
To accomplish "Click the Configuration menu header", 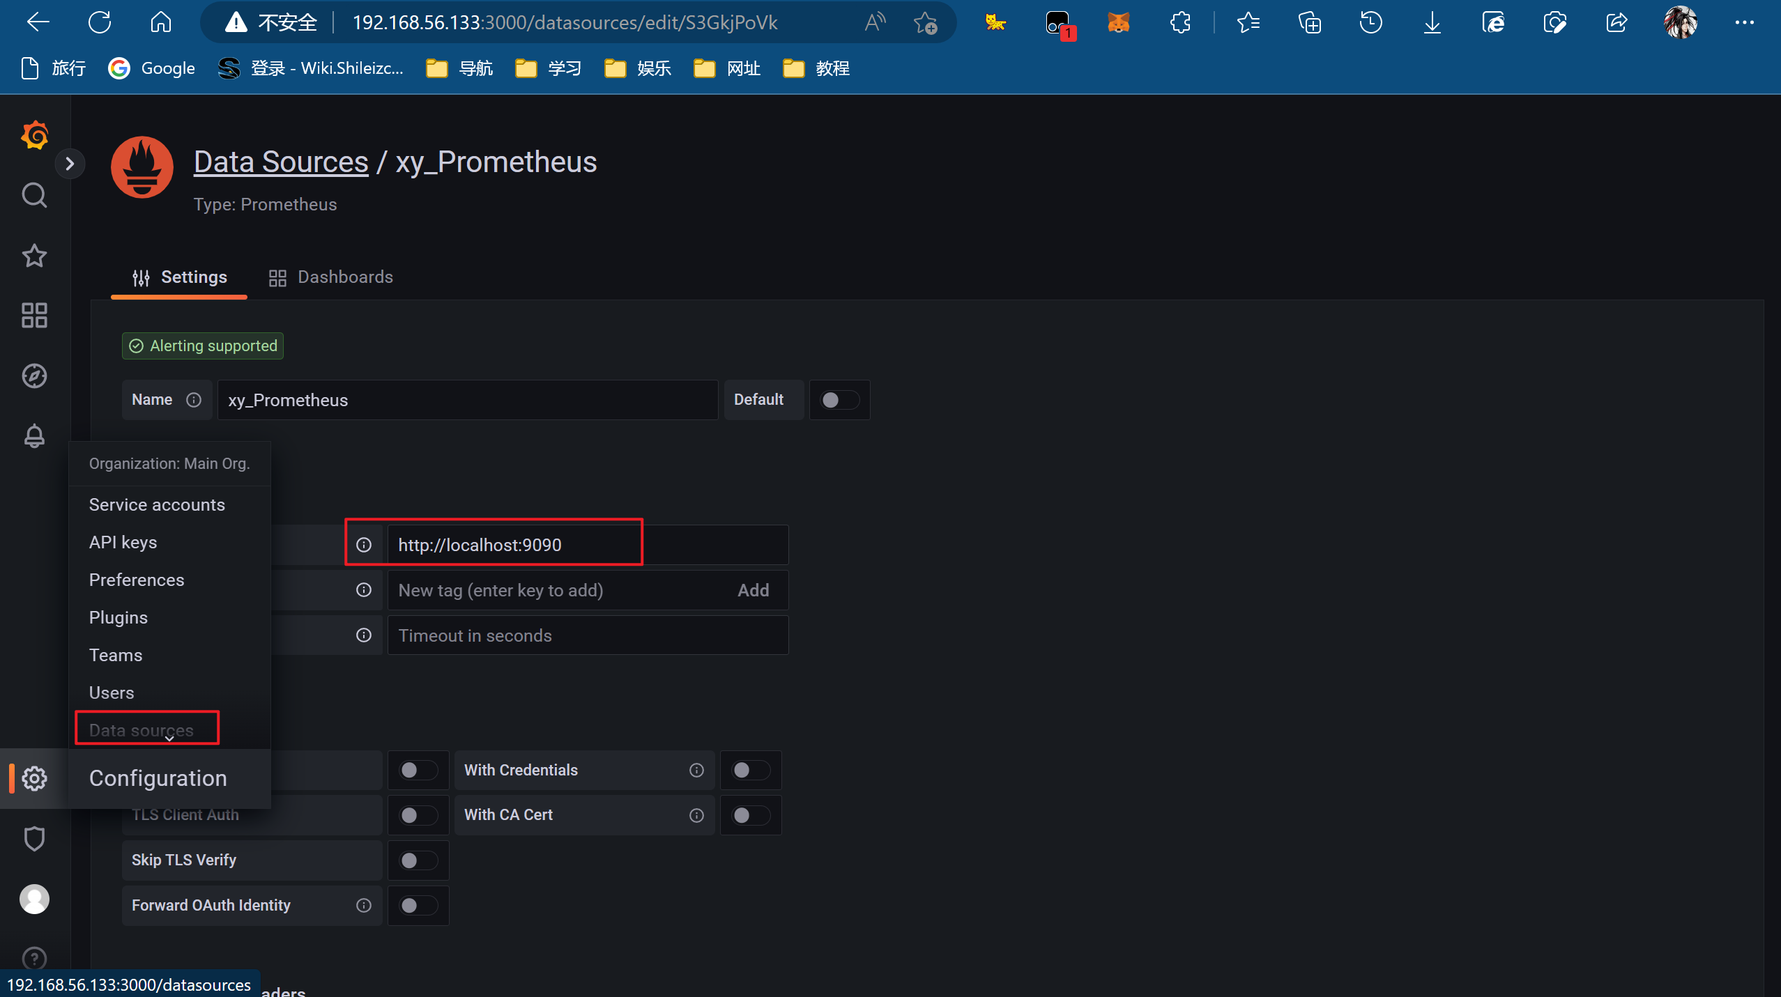I will click(169, 778).
